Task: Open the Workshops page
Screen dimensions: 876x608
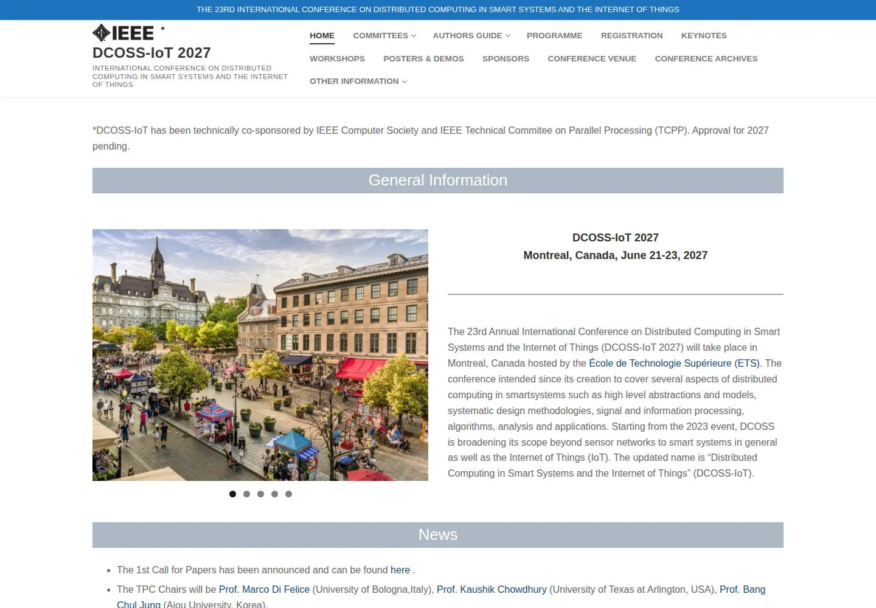Action: coord(337,58)
